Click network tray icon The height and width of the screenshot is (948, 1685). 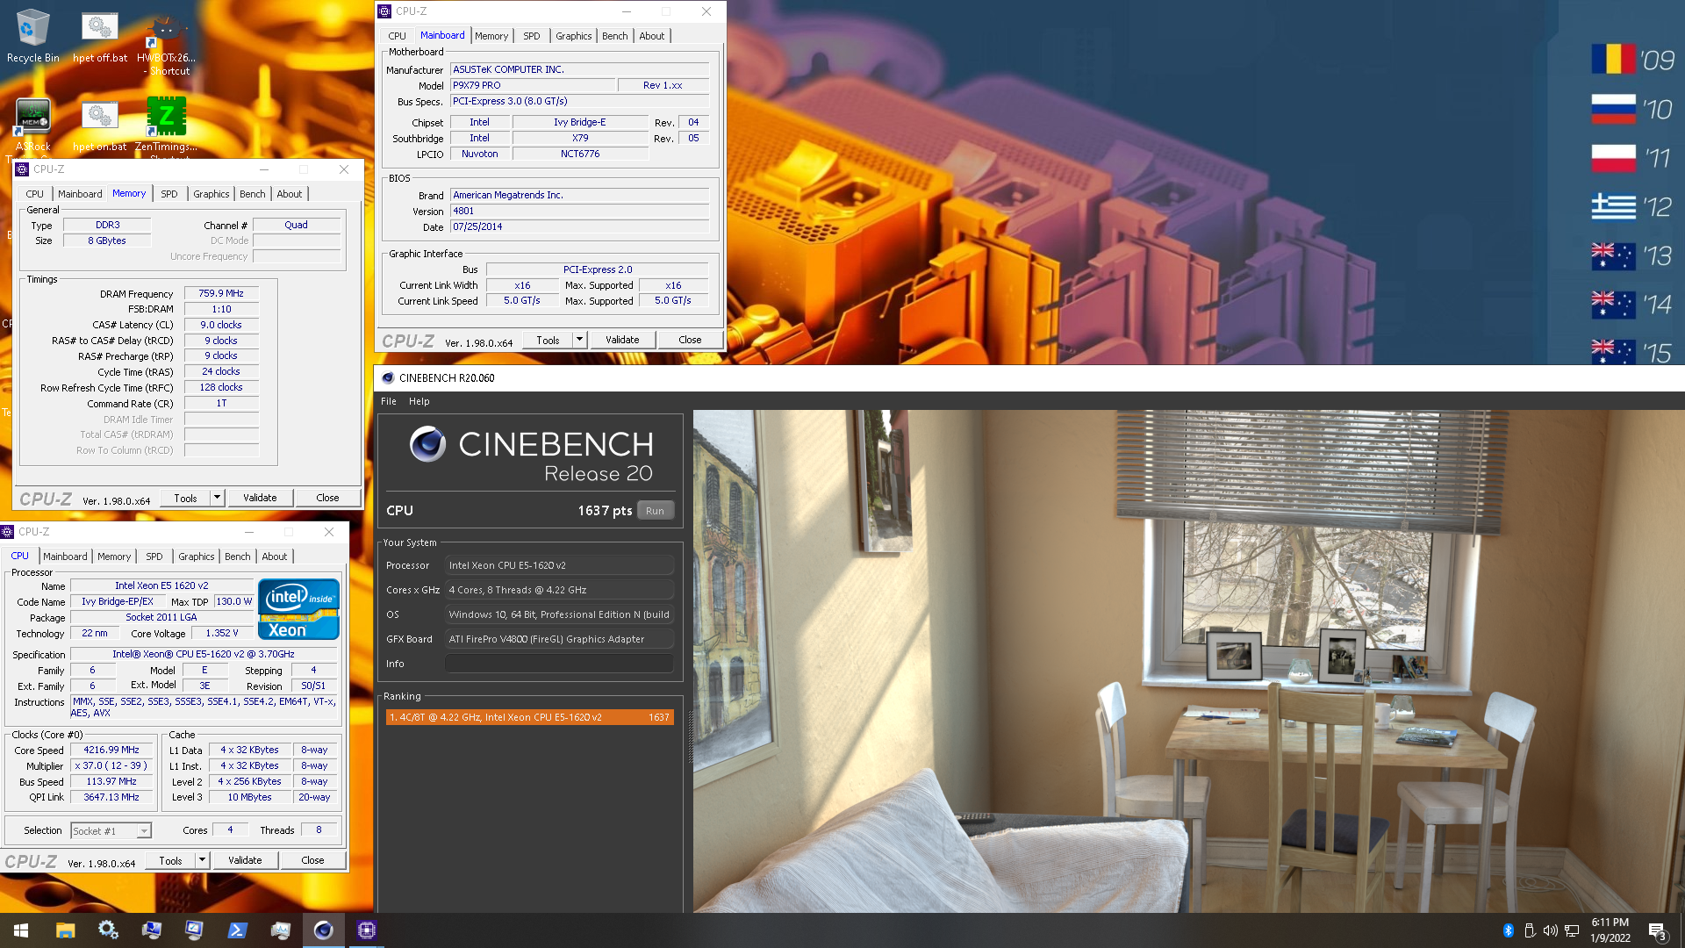[x=1572, y=930]
